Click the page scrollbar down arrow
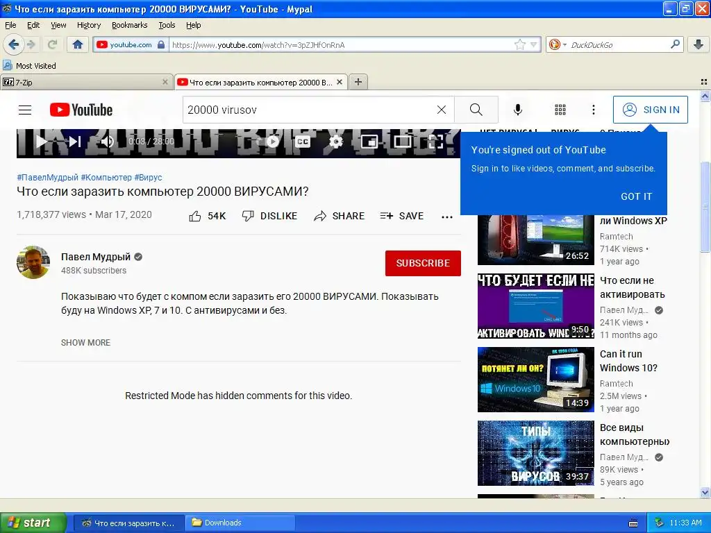 tap(705, 492)
